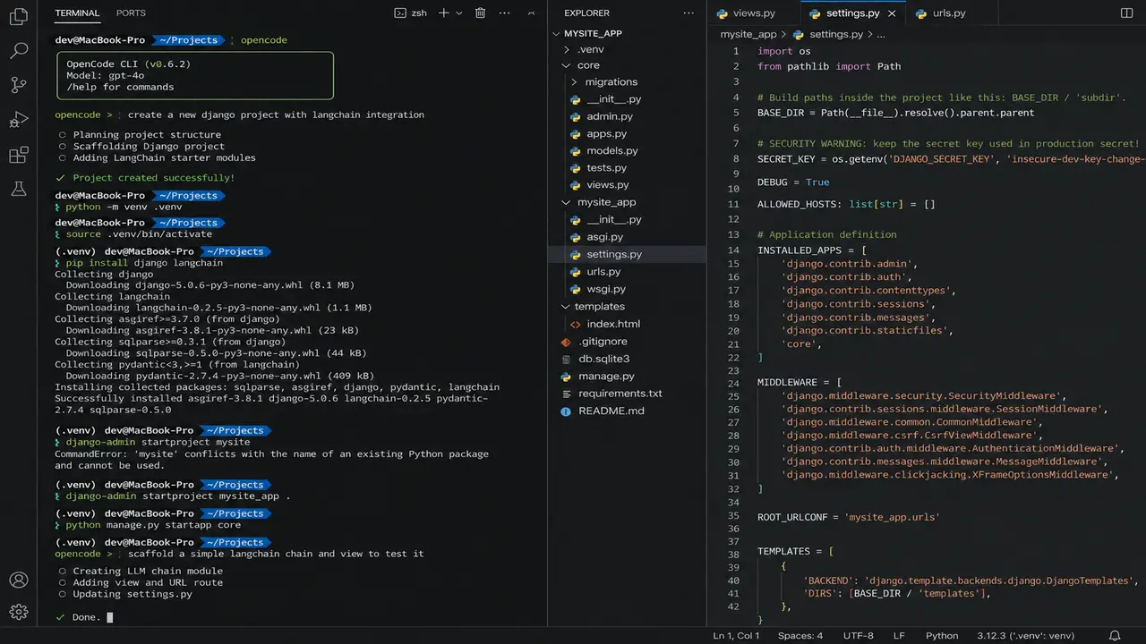Open the new terminal launch profile dropdown
The height and width of the screenshot is (644, 1146).
[459, 13]
